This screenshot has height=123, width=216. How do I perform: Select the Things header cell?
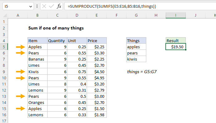pyautogui.click(x=136, y=41)
